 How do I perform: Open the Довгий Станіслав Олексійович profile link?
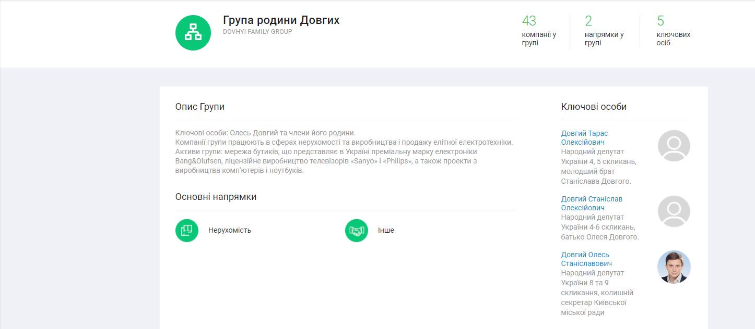tap(592, 203)
